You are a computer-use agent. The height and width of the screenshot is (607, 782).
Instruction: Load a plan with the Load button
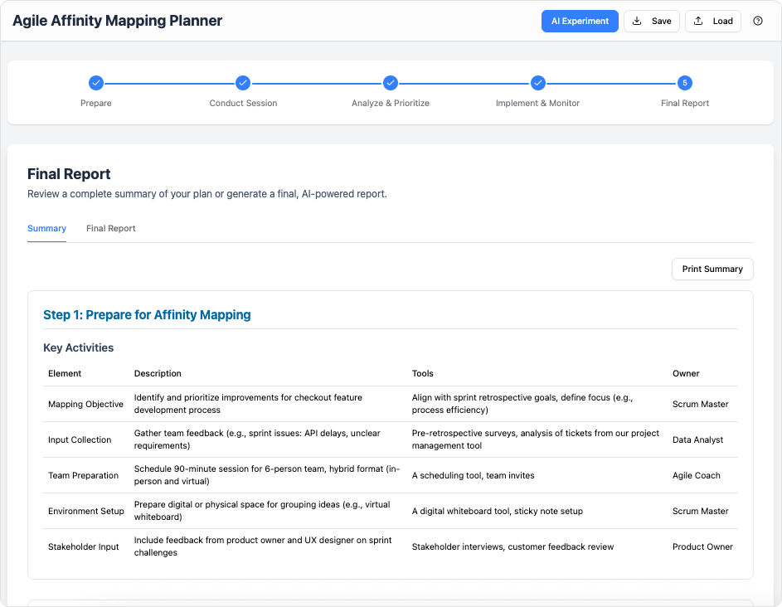pyautogui.click(x=713, y=21)
